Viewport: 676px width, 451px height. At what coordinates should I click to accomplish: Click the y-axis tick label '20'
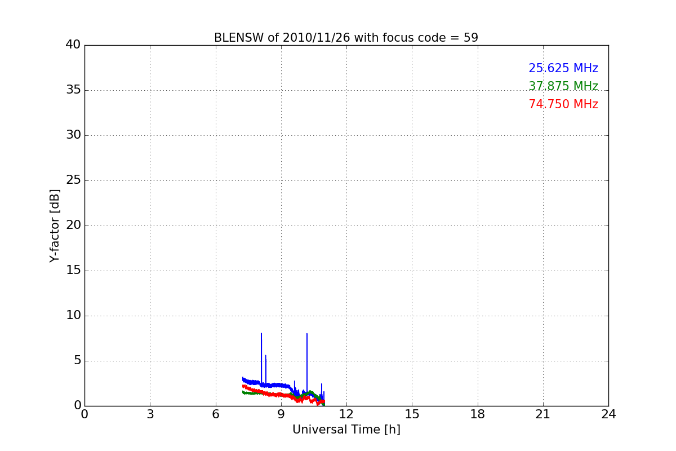73,225
